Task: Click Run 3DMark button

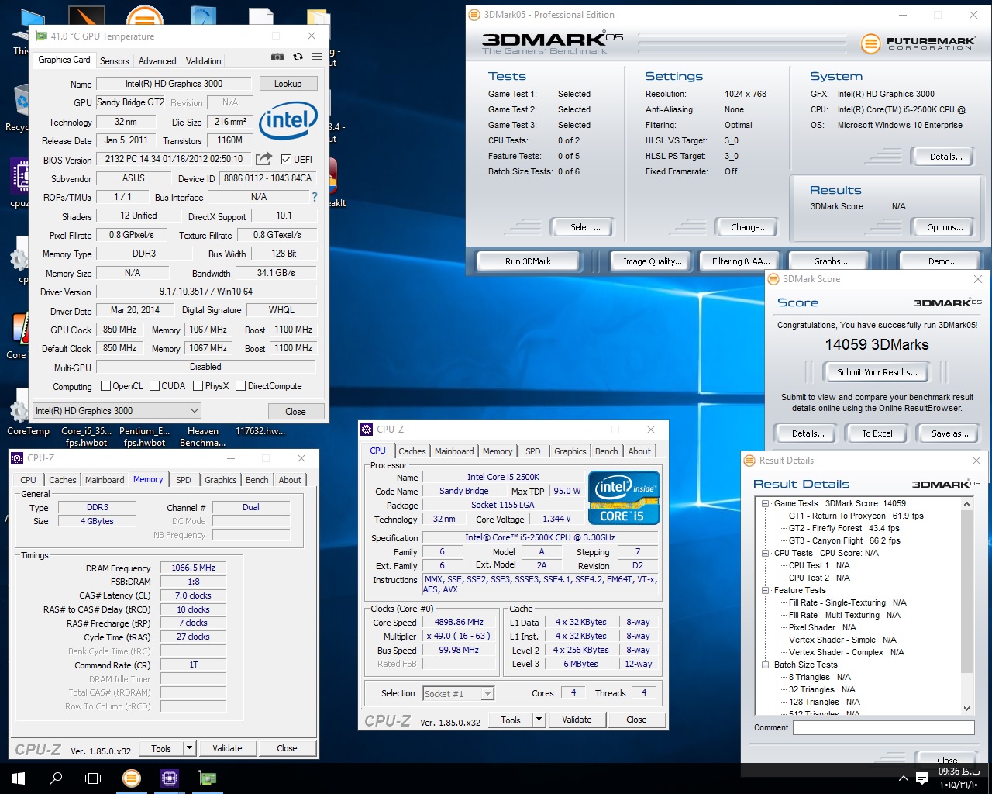Action: [528, 261]
